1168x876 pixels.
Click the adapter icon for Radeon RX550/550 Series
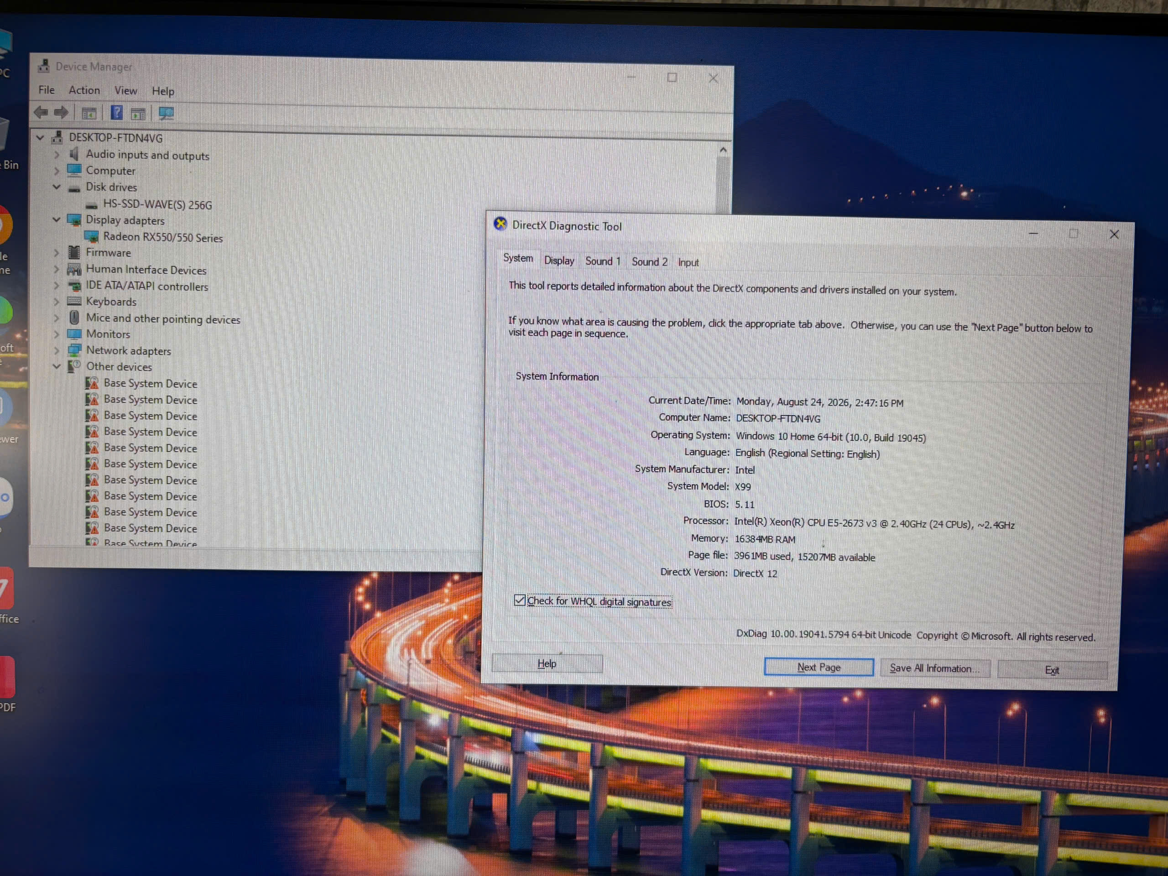coord(92,236)
